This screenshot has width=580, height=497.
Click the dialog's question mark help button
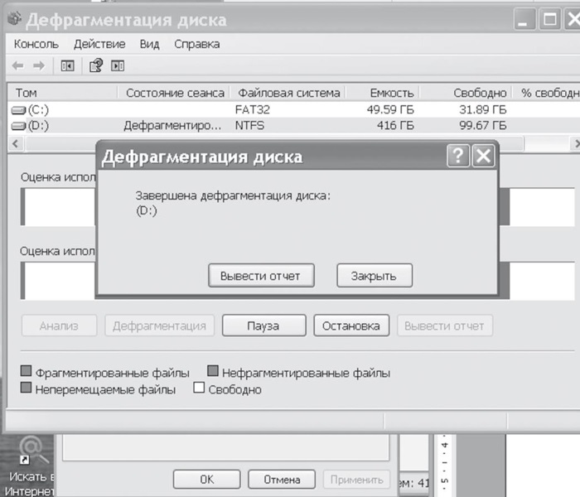457,157
